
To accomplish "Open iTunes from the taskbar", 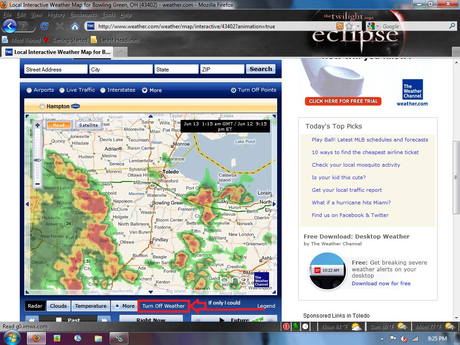I will point(78,339).
